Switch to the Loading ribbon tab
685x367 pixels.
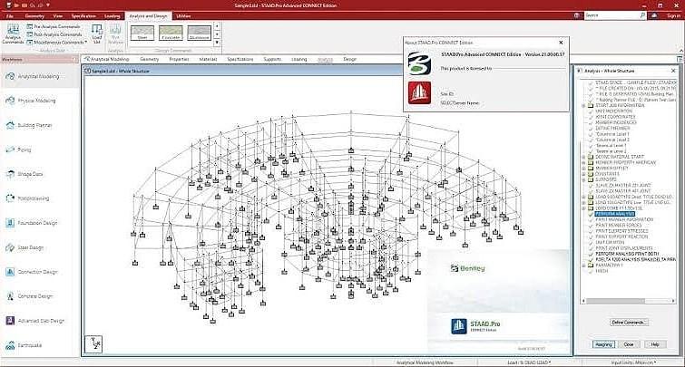112,16
